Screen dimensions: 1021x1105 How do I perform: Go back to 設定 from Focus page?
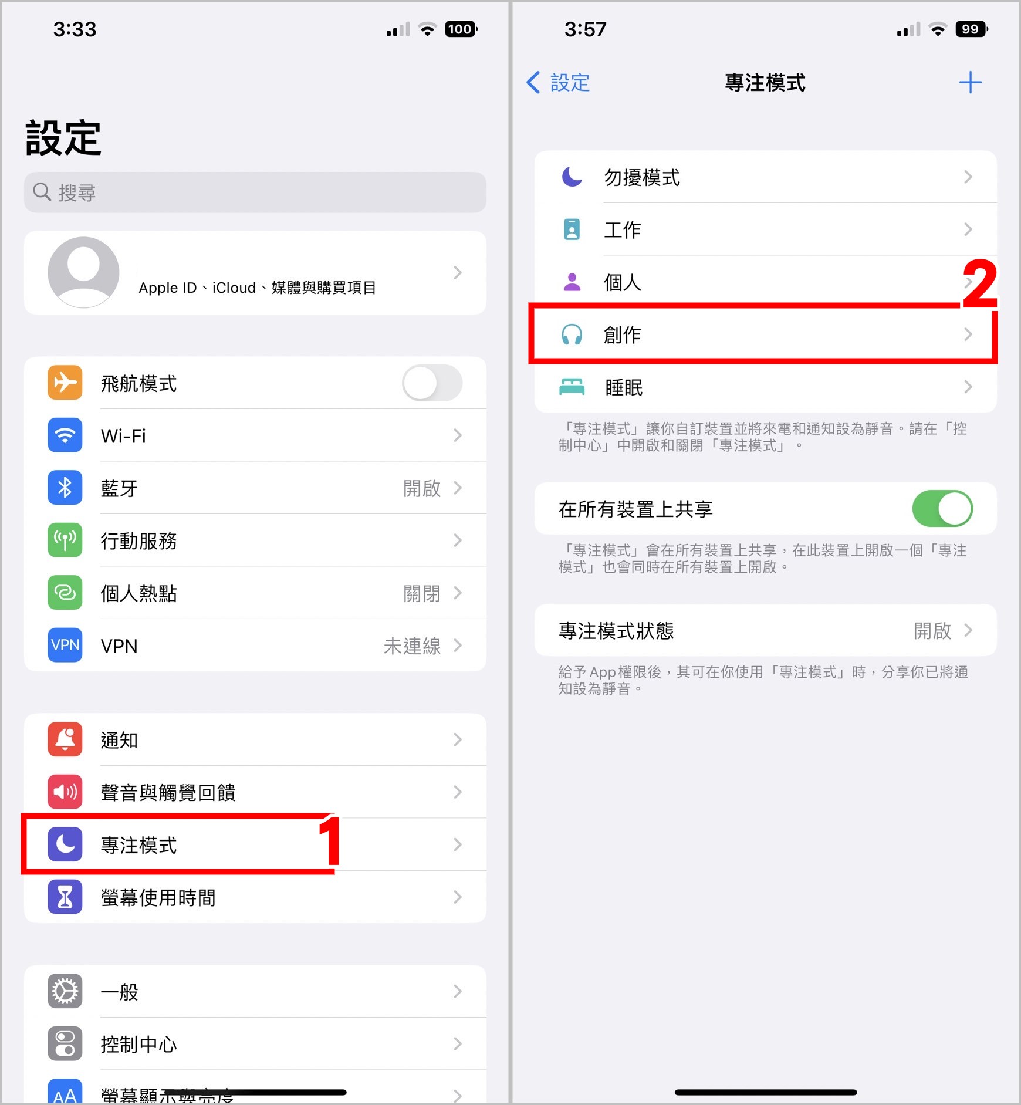pyautogui.click(x=558, y=83)
